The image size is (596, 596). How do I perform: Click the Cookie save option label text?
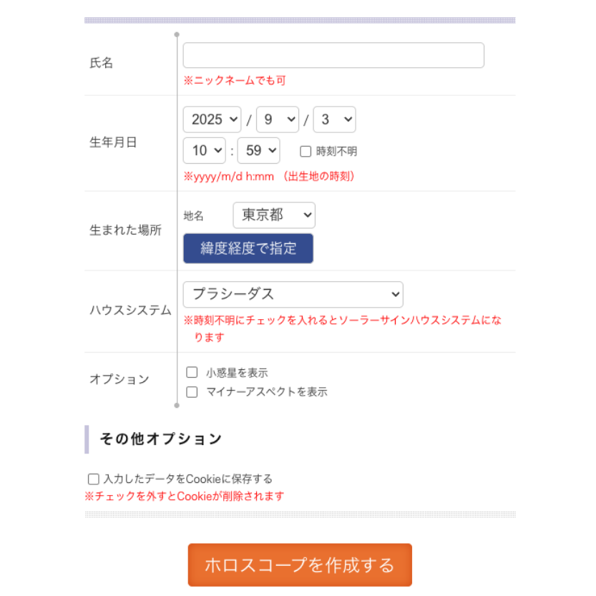tap(188, 479)
